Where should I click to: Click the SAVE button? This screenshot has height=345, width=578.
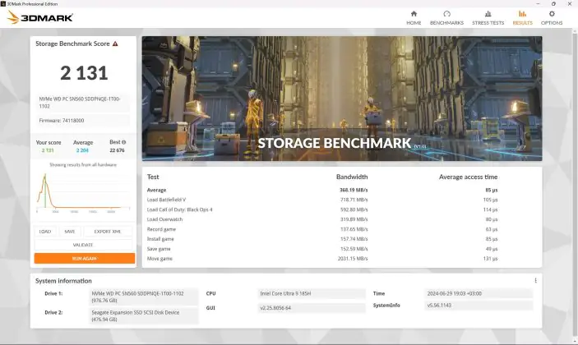click(x=70, y=232)
